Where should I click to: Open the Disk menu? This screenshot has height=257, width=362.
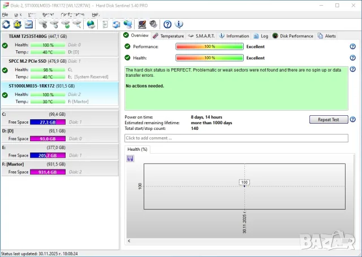[18, 15]
